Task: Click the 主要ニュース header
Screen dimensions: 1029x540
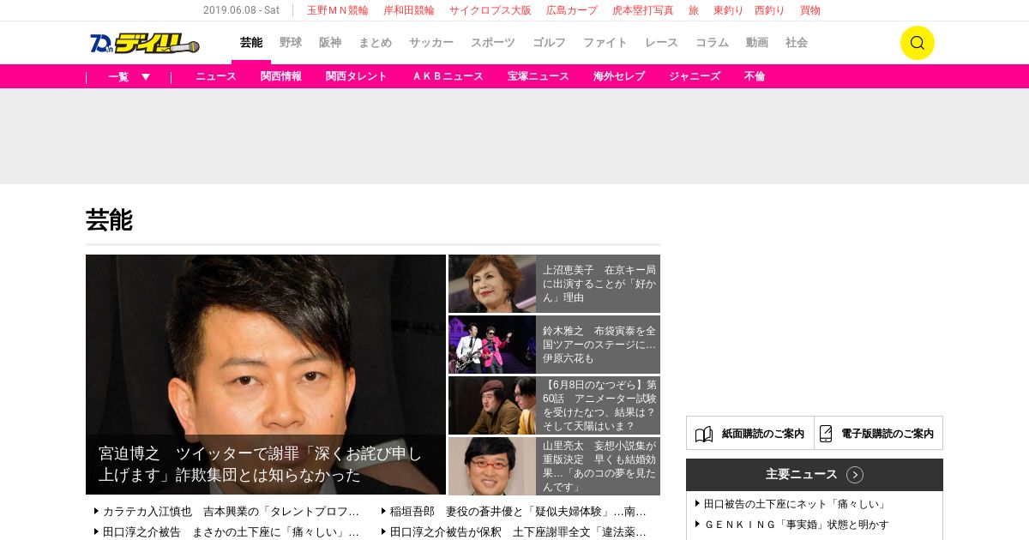Action: [x=815, y=475]
